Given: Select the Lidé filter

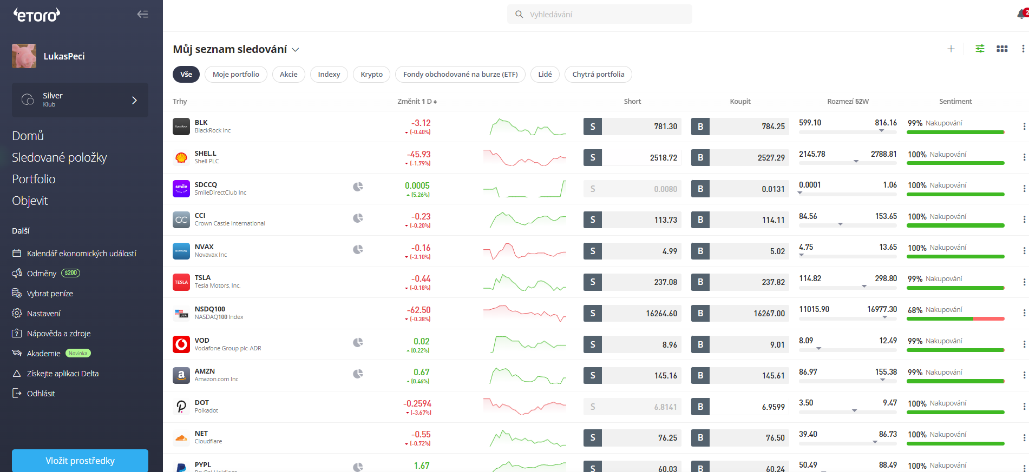Looking at the screenshot, I should 545,74.
